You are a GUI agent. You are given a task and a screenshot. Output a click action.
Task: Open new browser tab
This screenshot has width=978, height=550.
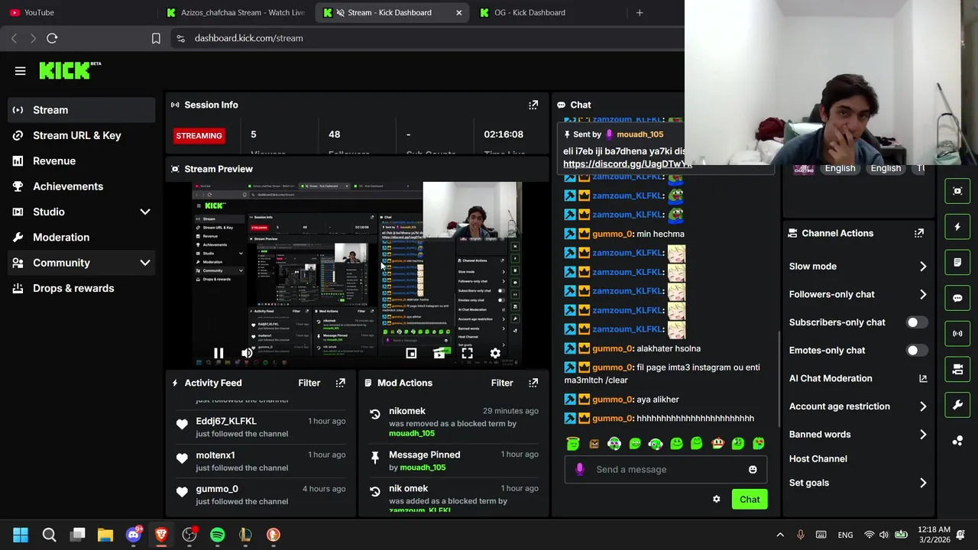(x=640, y=12)
